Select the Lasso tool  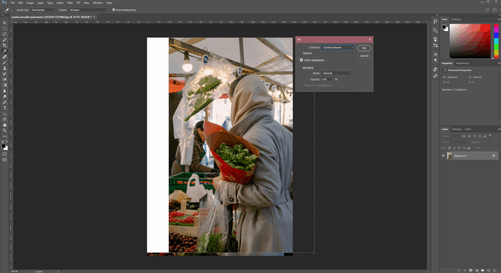(5, 34)
